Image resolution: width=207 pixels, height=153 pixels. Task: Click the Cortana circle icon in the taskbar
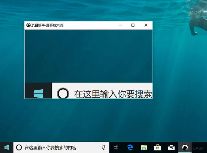[x=19, y=147]
